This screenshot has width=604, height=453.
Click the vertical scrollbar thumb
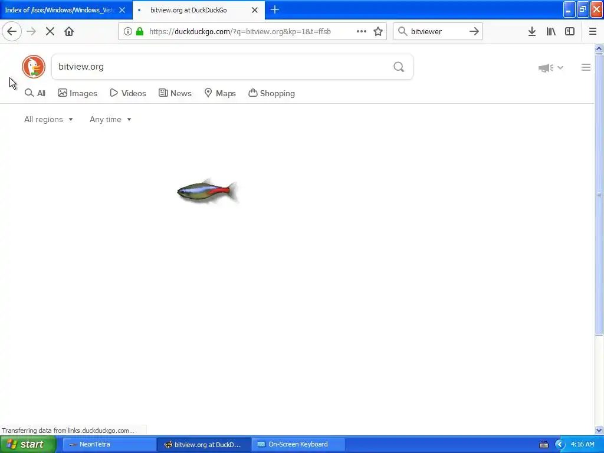click(599, 195)
